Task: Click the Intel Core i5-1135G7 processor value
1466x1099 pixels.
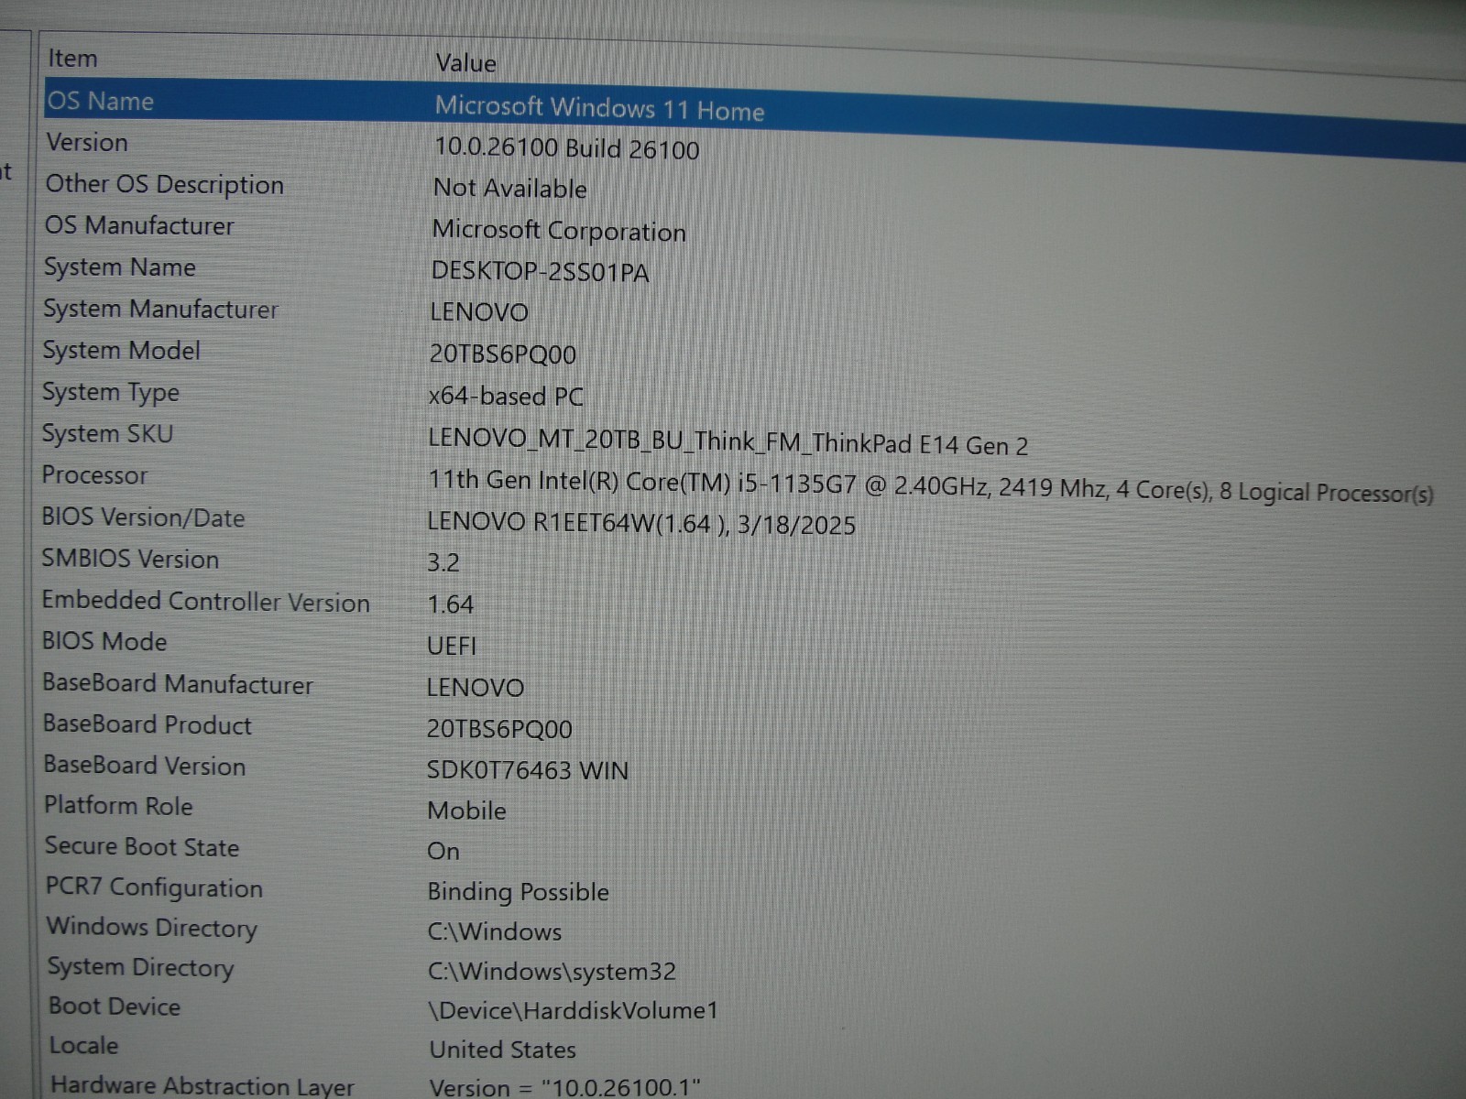Action: pos(930,486)
